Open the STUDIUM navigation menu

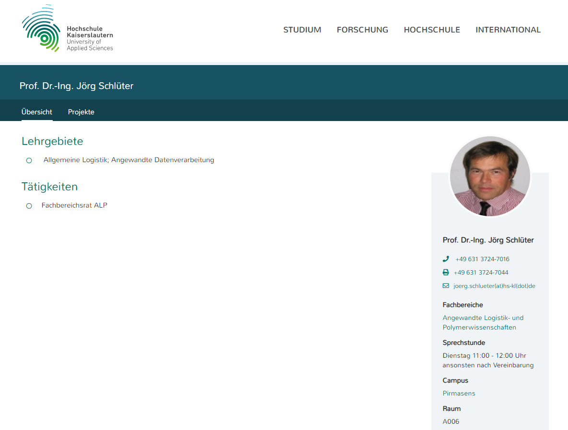click(302, 30)
